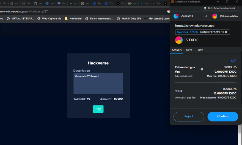Viewport: 242px width, 145px height.
Task: Select the DETAILS tab
Action: click(177, 50)
